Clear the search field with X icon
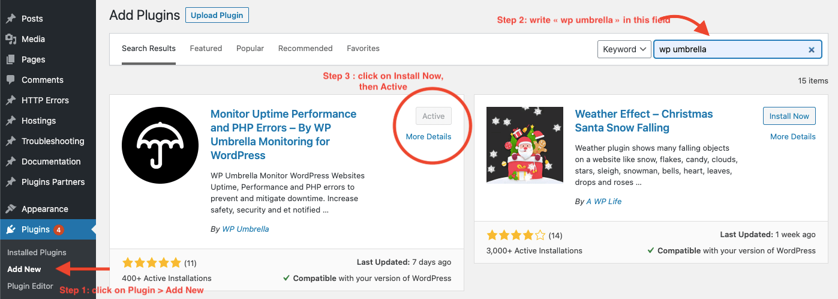Screen dimensions: 838x299 click(812, 50)
